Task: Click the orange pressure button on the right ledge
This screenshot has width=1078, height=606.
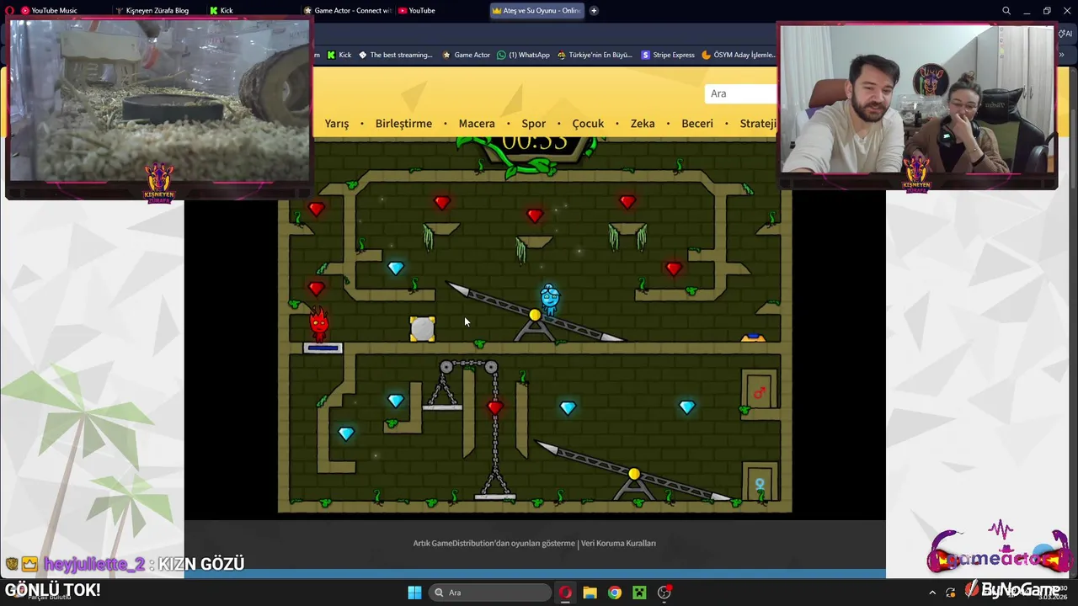Action: pyautogui.click(x=753, y=338)
